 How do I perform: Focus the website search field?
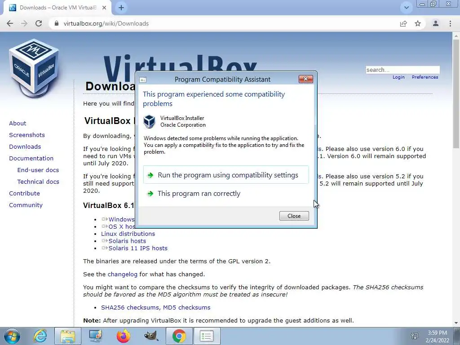[402, 70]
